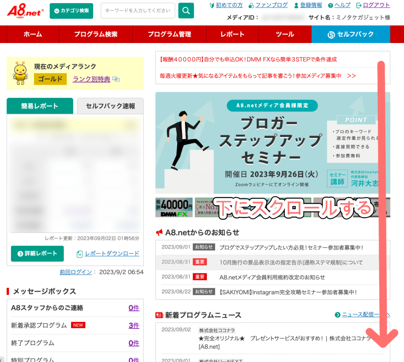Click the fan blog icon

[251, 5]
